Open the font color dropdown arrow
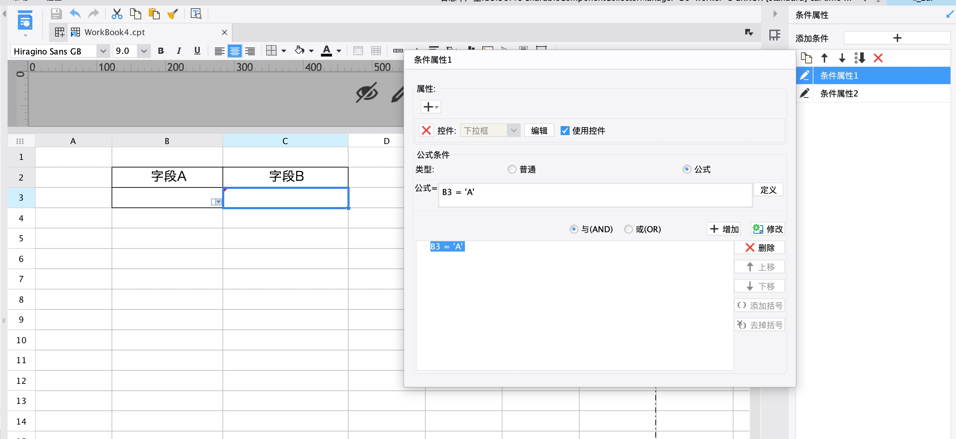Image resolution: width=956 pixels, height=439 pixels. [x=339, y=51]
